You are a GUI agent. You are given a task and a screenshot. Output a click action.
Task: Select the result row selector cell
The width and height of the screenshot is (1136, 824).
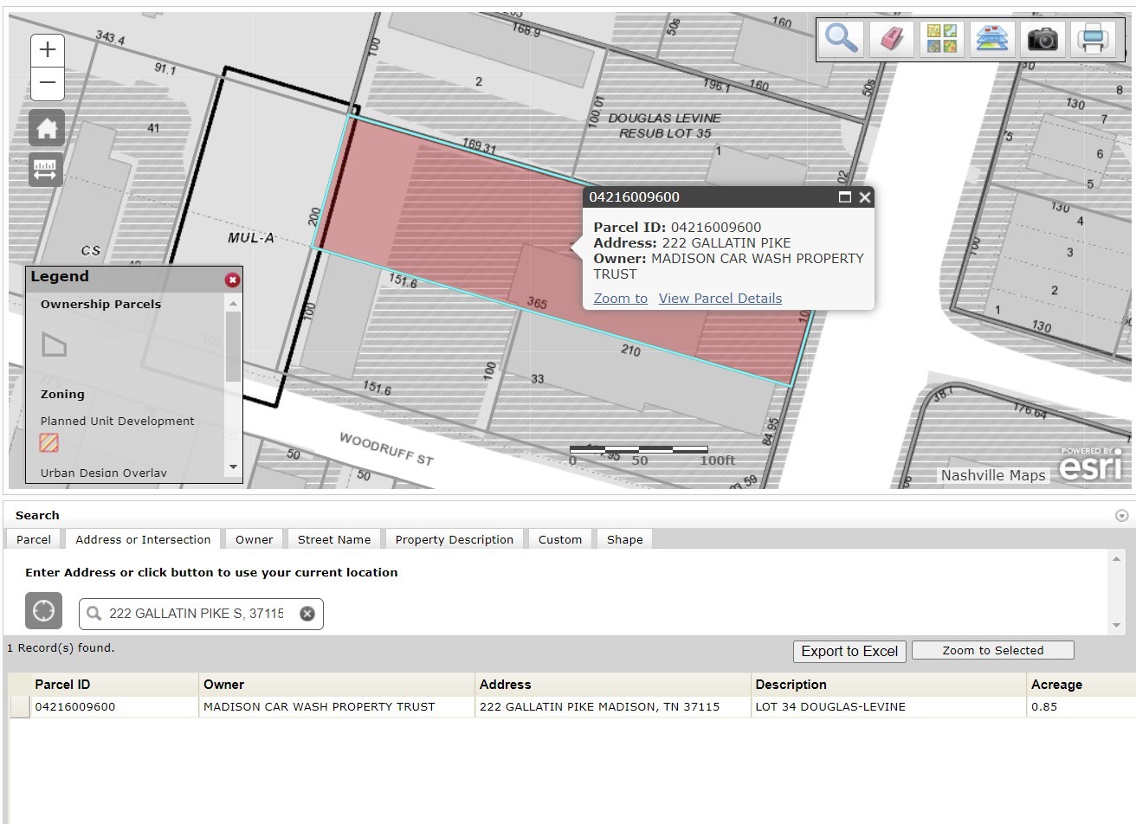(x=19, y=706)
